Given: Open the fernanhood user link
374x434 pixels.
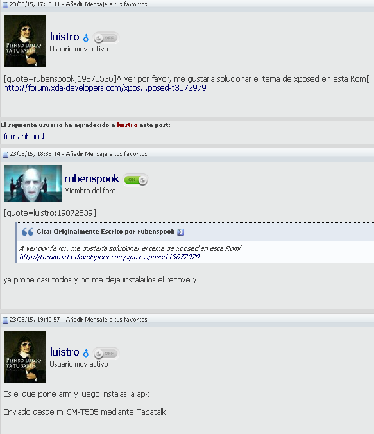Looking at the screenshot, I should (x=24, y=137).
